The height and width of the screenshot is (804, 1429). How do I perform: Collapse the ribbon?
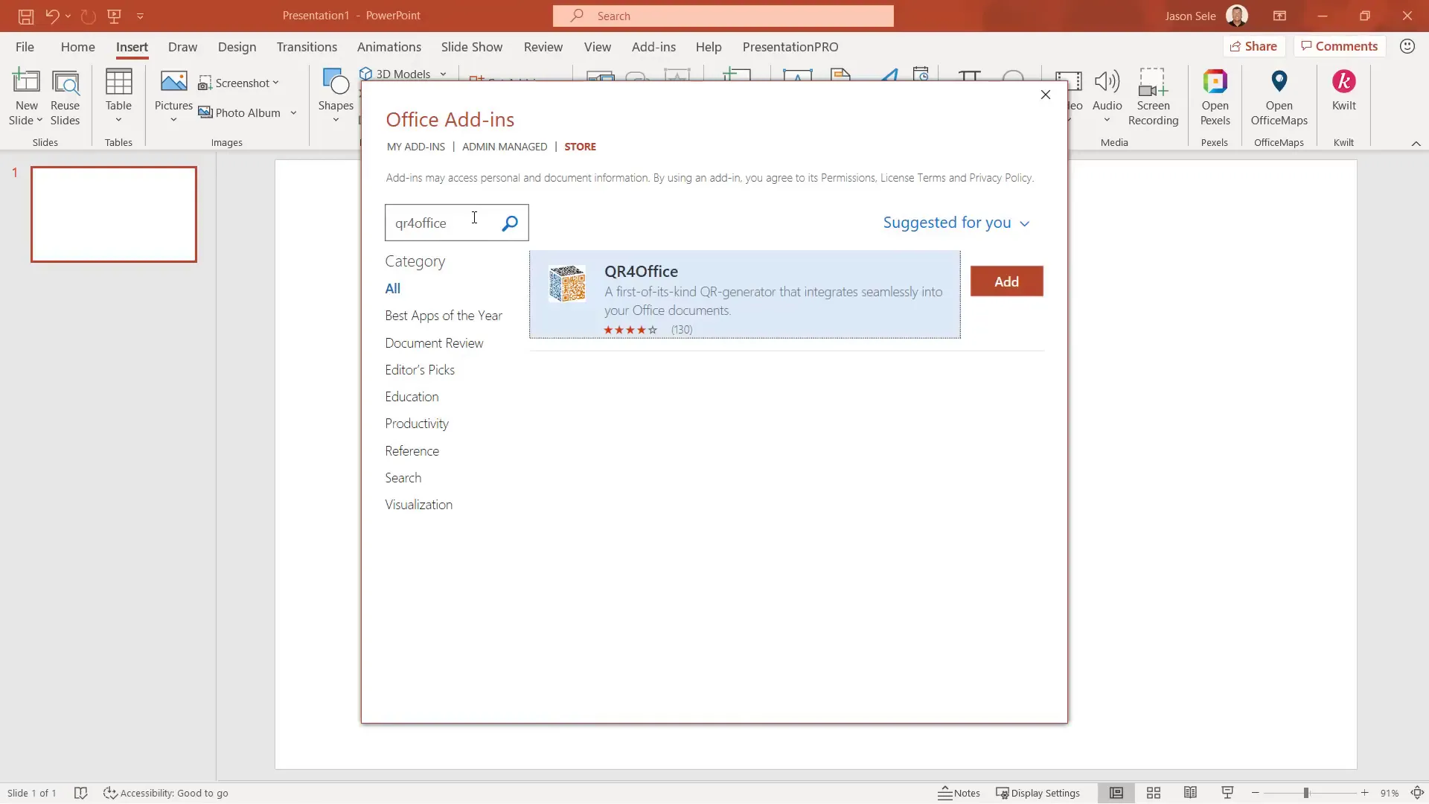(x=1416, y=143)
